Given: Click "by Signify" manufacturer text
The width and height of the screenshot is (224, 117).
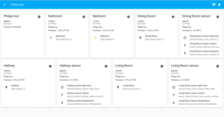Looking at the screenshot, I should coord(8,24).
